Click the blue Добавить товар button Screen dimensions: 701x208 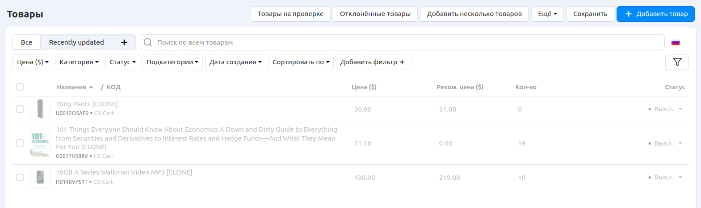655,14
